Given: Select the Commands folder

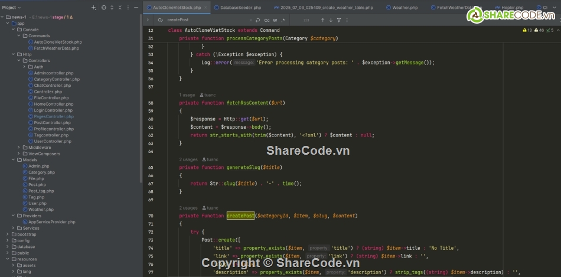Looking at the screenshot, I should click(x=39, y=36).
